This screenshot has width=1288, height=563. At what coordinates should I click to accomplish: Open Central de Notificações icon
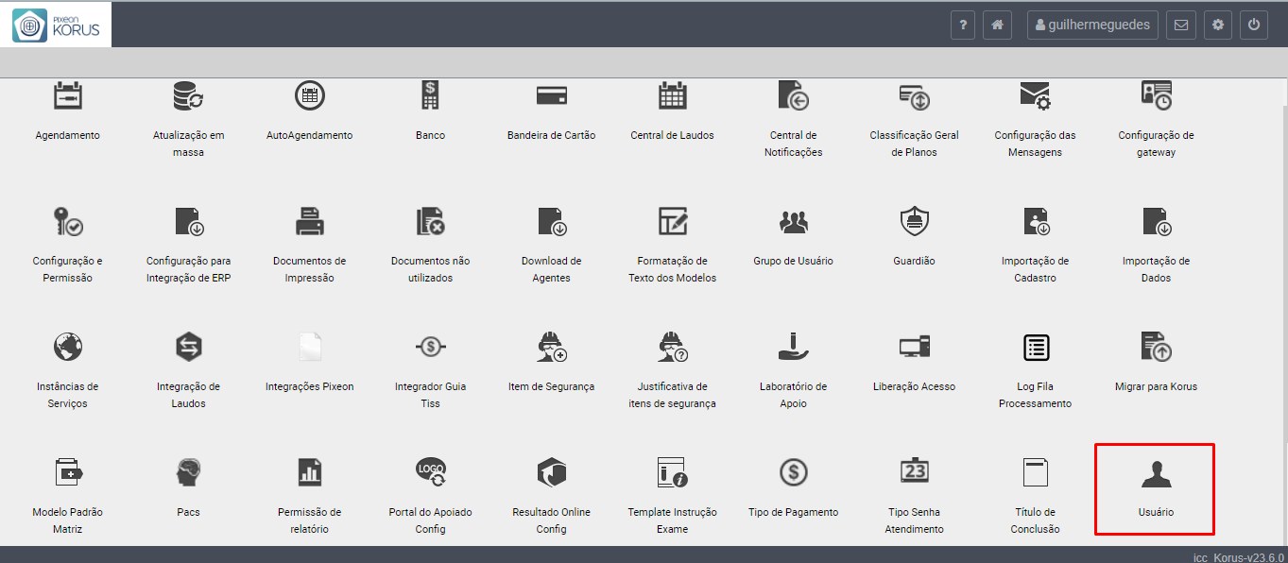click(793, 96)
